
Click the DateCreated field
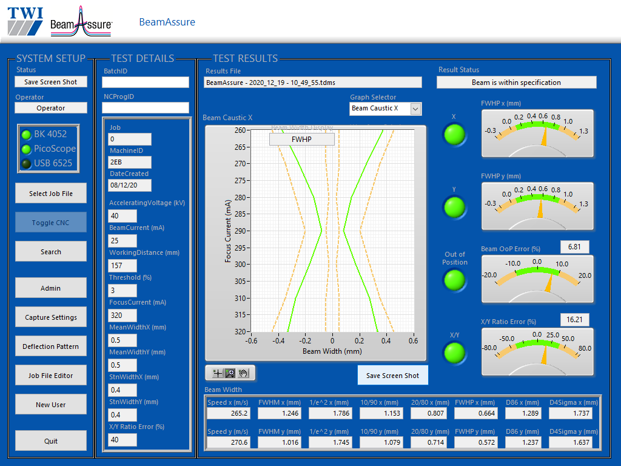coord(130,185)
